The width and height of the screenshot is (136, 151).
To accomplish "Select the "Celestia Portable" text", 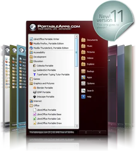I will pyautogui.click(x=45, y=66).
